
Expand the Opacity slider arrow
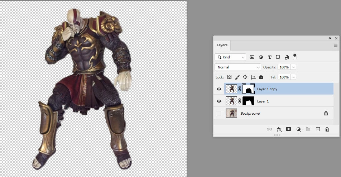(293, 67)
